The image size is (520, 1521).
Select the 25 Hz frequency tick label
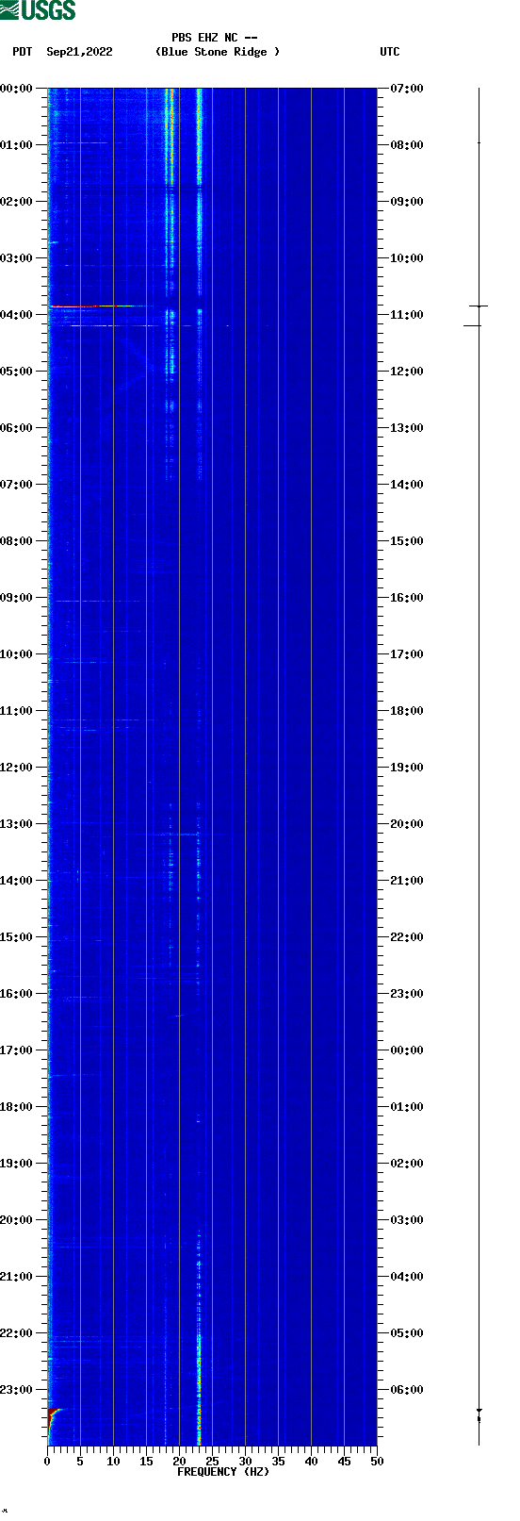click(x=212, y=1462)
